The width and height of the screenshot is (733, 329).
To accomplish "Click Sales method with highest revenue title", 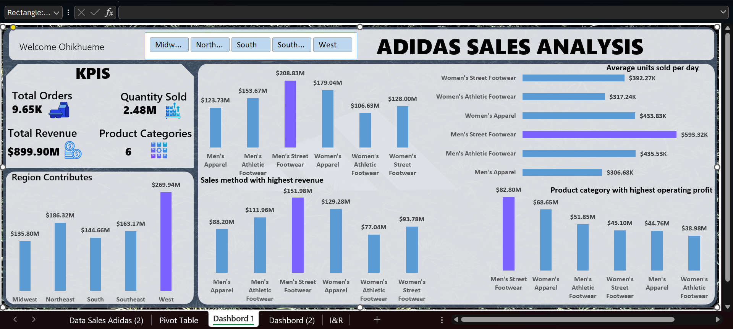I will 262,180.
